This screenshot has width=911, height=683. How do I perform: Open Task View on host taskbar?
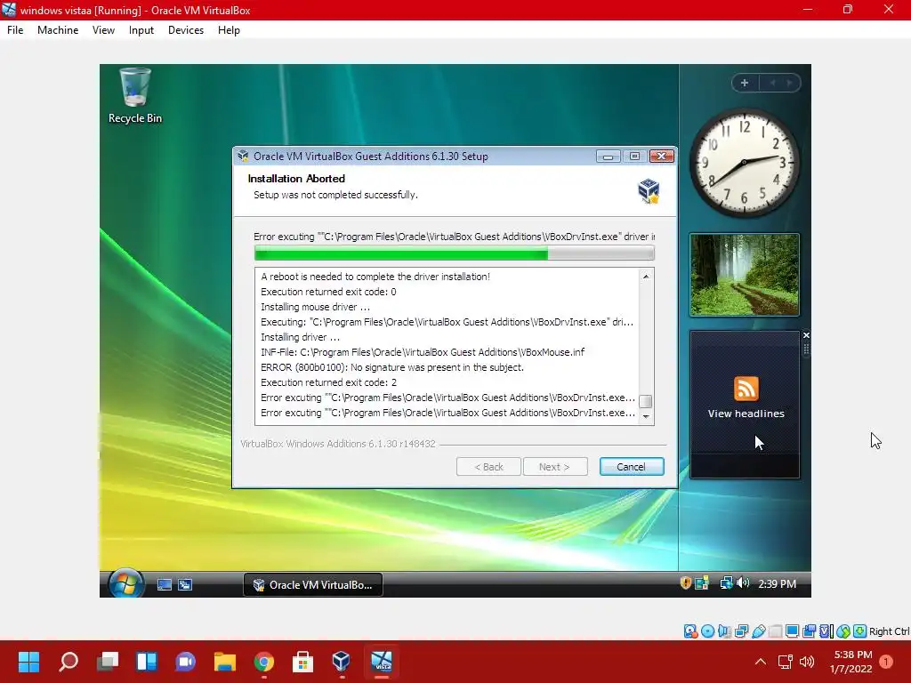(x=108, y=662)
